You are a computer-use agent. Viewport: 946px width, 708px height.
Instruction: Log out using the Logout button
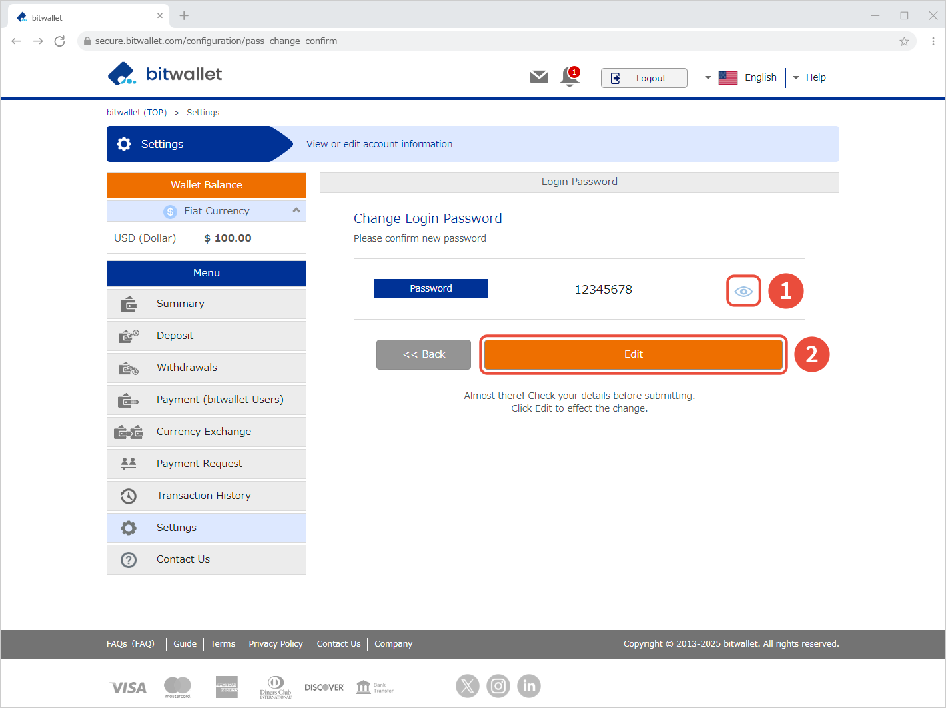[x=644, y=78]
